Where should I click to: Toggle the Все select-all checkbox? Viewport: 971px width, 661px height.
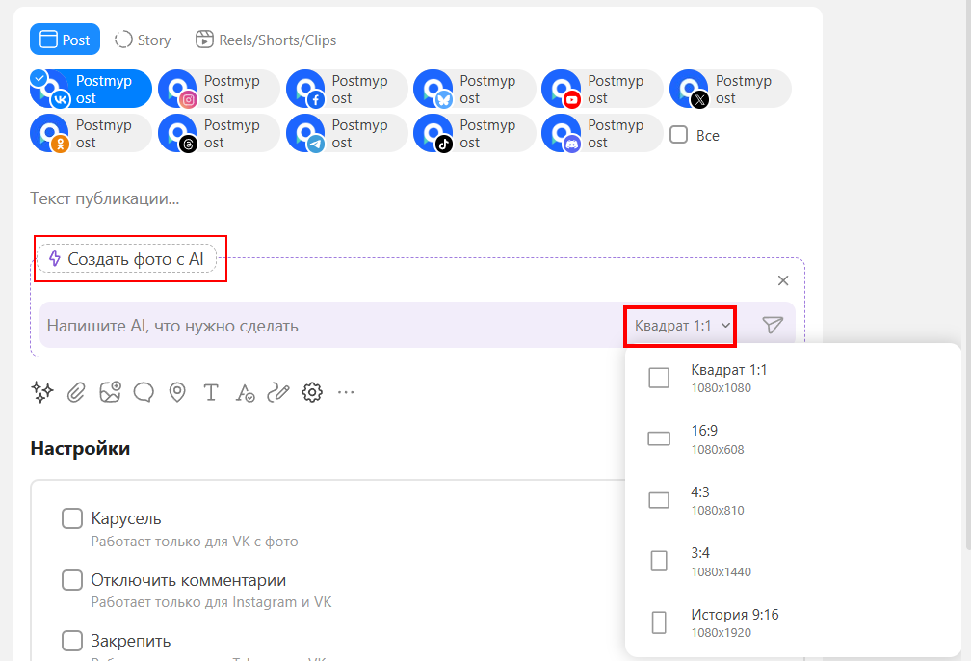678,136
